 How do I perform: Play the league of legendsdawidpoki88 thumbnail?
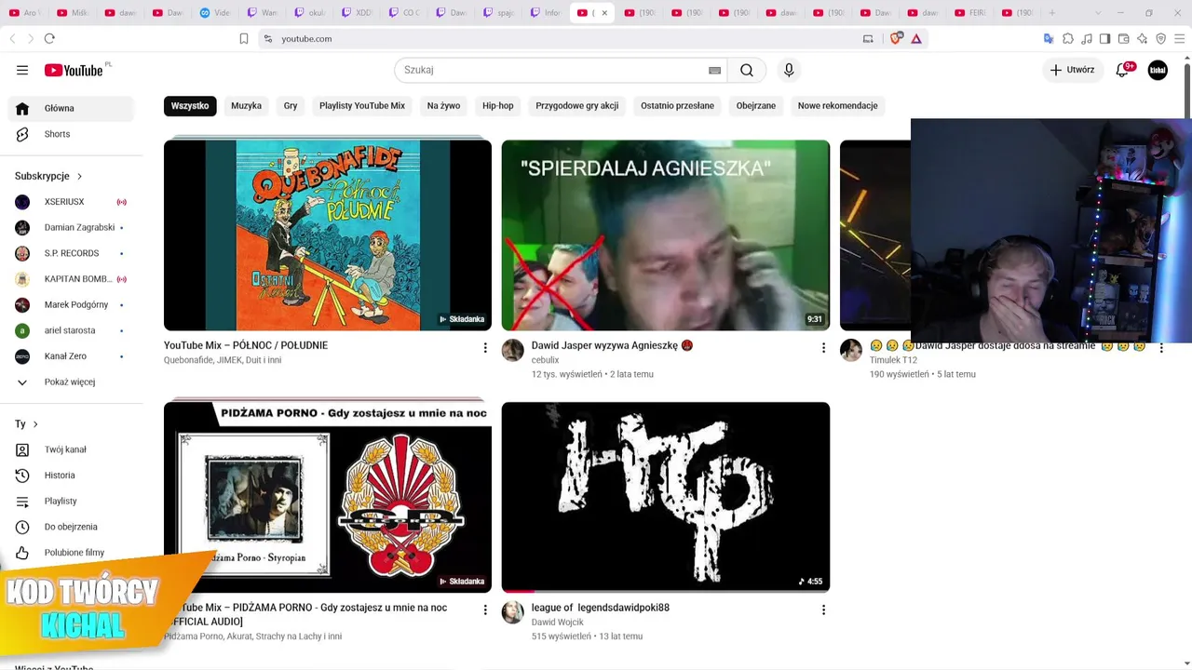point(666,497)
